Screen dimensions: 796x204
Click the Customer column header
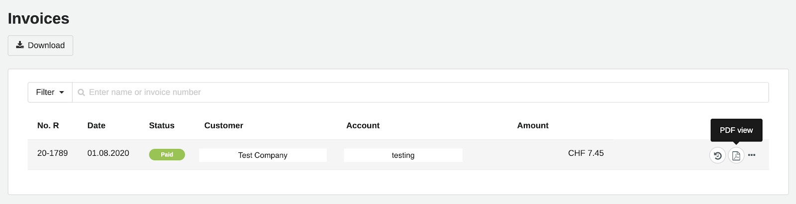(223, 126)
